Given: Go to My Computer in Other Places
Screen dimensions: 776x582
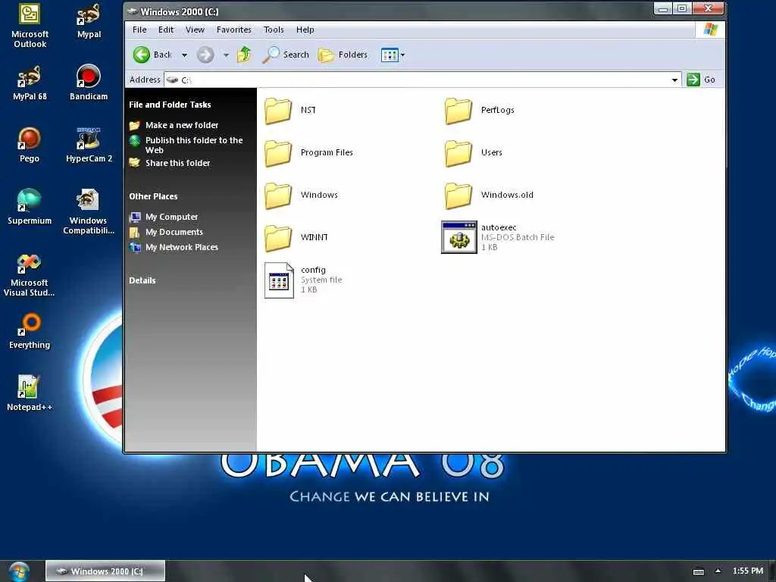Looking at the screenshot, I should [171, 217].
